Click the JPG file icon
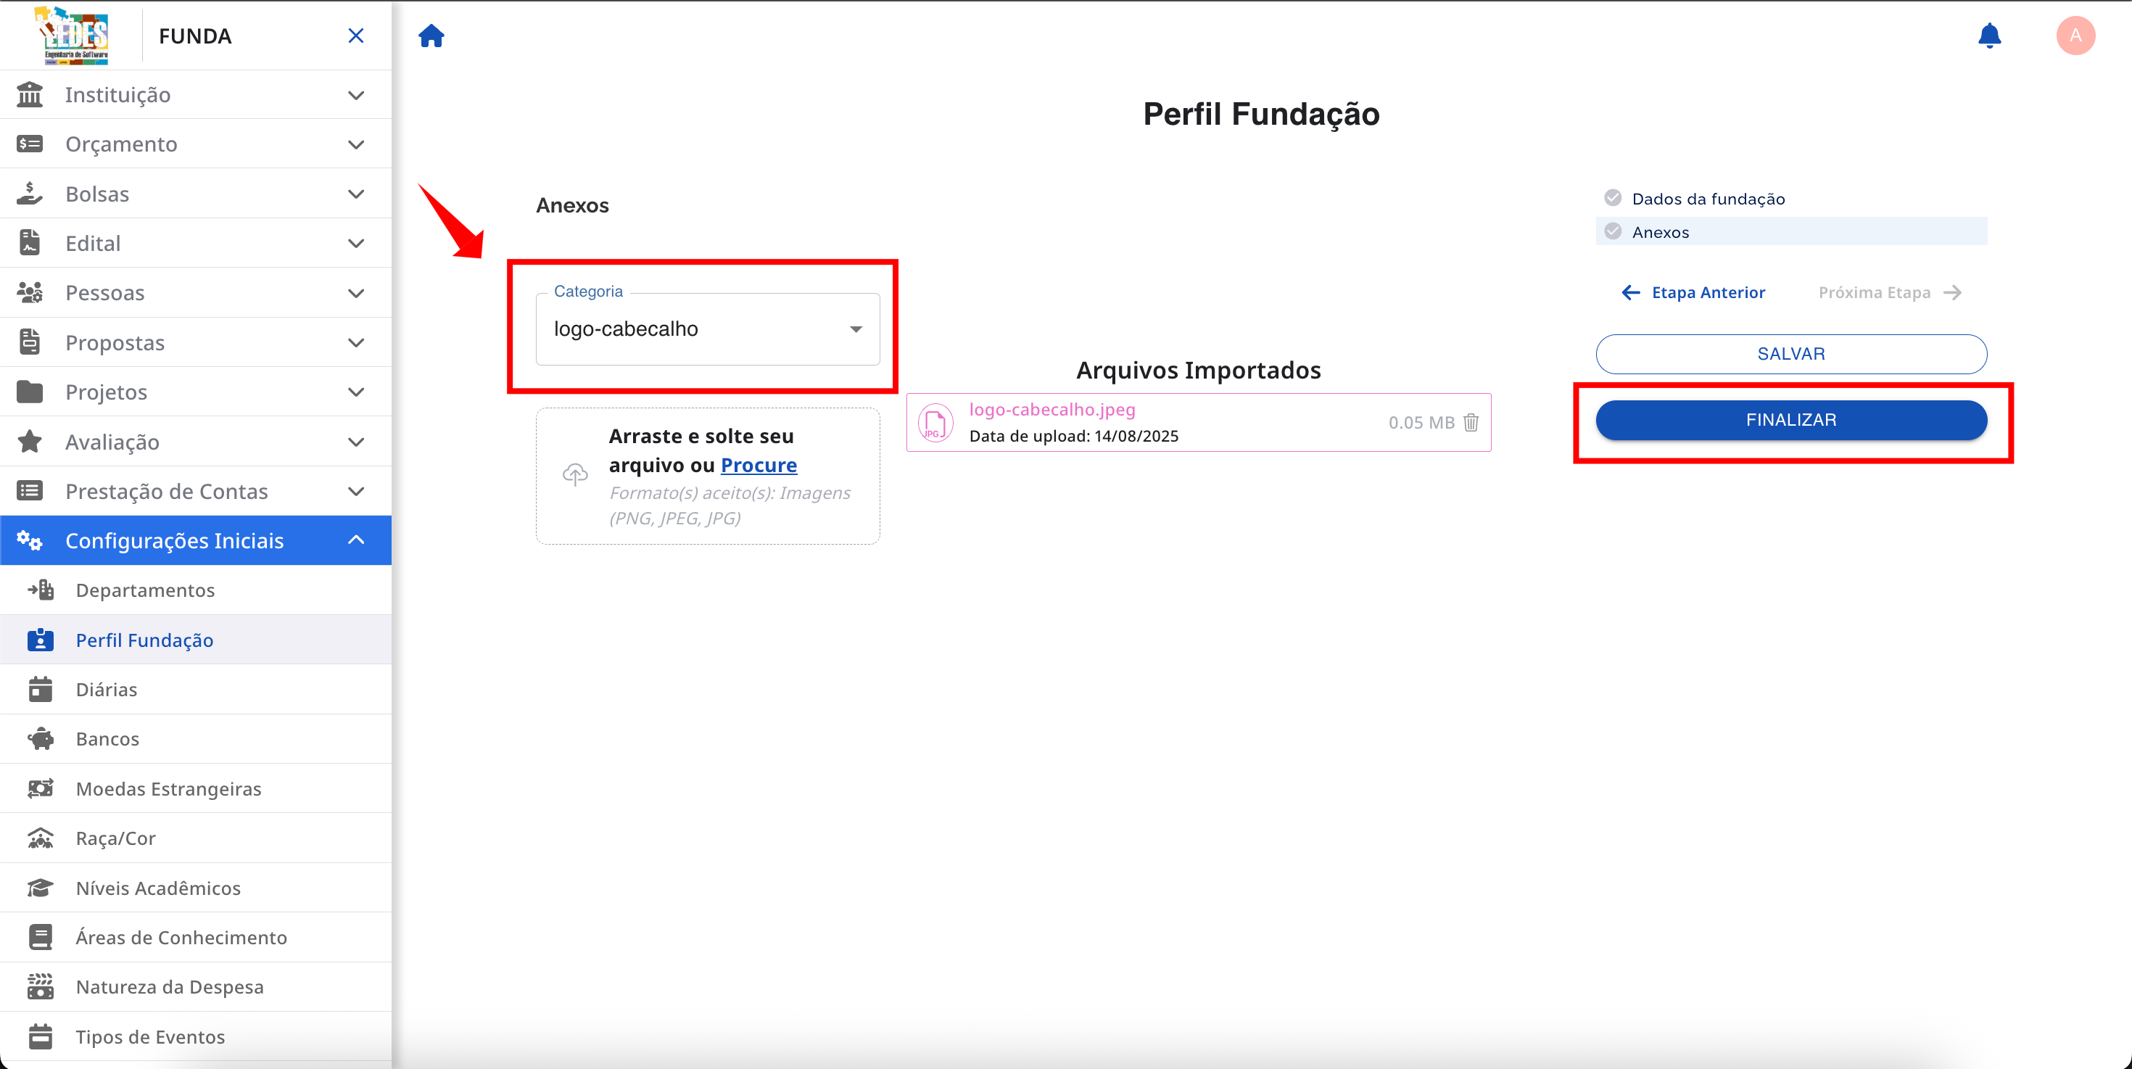 coord(935,423)
